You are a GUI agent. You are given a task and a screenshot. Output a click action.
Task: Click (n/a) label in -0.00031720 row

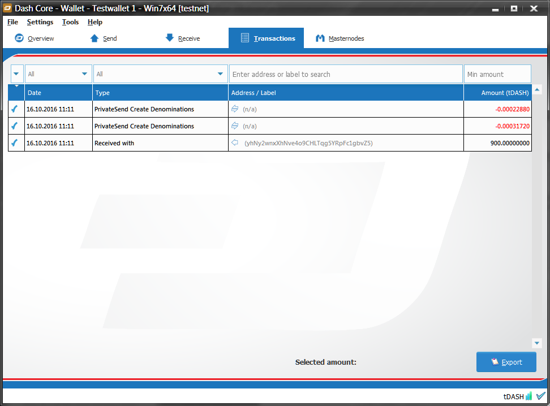pos(250,126)
